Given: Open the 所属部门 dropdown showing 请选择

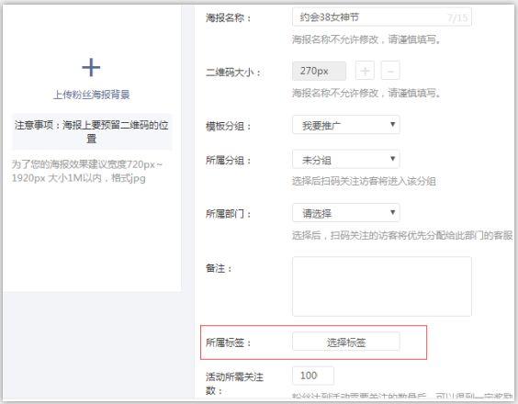Looking at the screenshot, I should 346,213.
